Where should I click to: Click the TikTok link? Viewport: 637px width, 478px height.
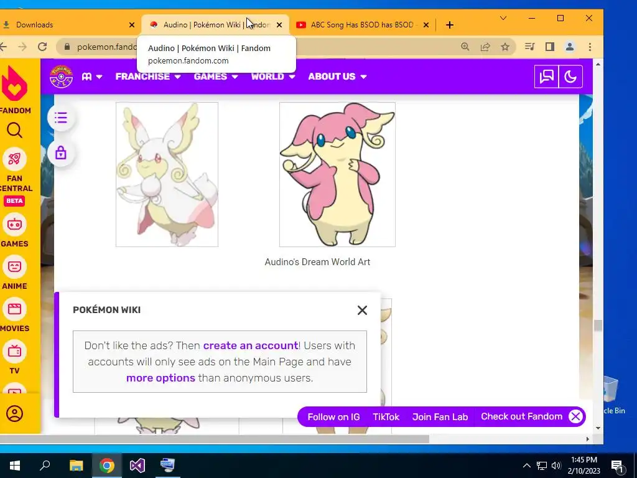coord(386,417)
